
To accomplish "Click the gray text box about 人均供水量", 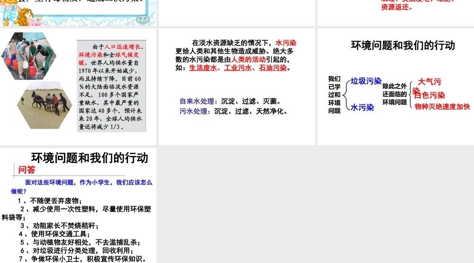I will pos(111,86).
